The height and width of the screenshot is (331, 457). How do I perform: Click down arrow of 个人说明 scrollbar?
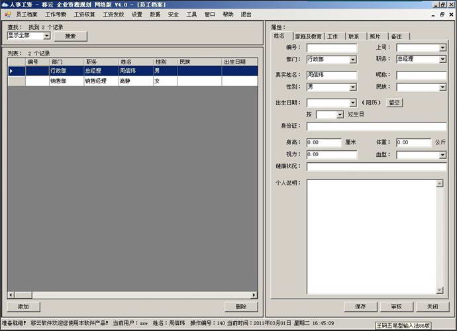[440, 290]
